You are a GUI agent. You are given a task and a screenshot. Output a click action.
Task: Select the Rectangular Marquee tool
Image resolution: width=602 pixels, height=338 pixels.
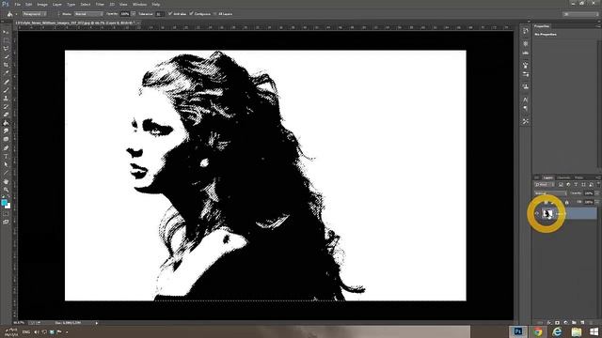tap(6, 39)
